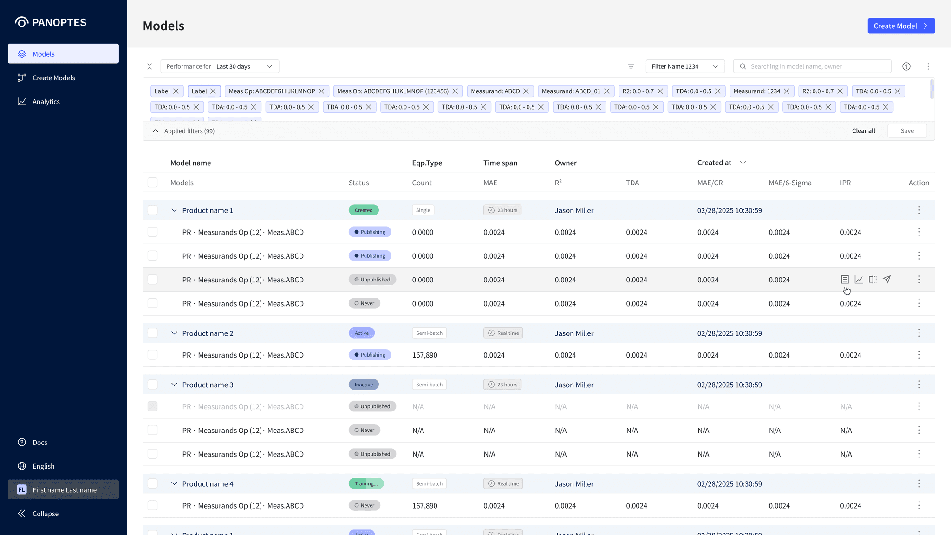951x535 pixels.
Task: Remove the Measurand: ABCD filter chip
Action: point(526,91)
